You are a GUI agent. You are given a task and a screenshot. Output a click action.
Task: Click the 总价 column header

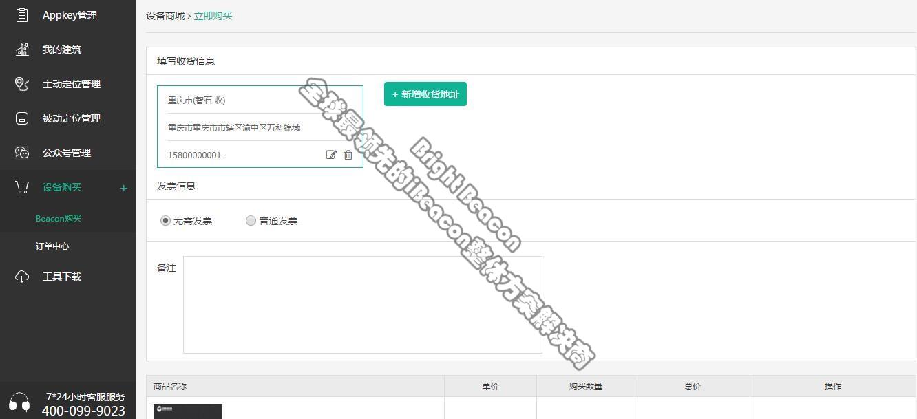point(693,386)
